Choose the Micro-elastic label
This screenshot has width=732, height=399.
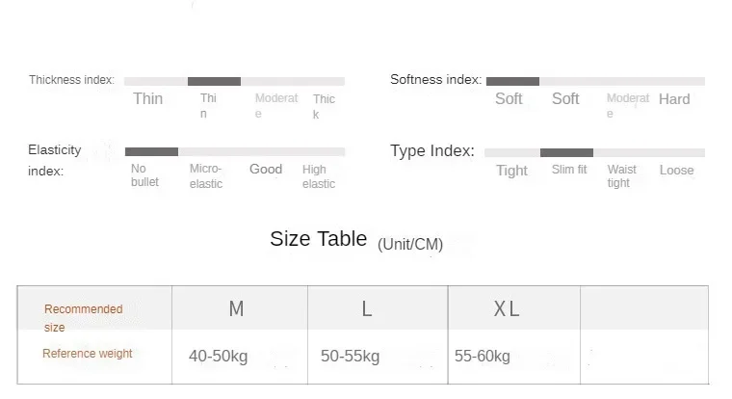point(206,176)
